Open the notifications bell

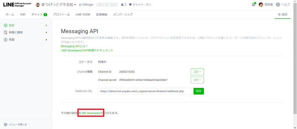[x=253, y=5]
